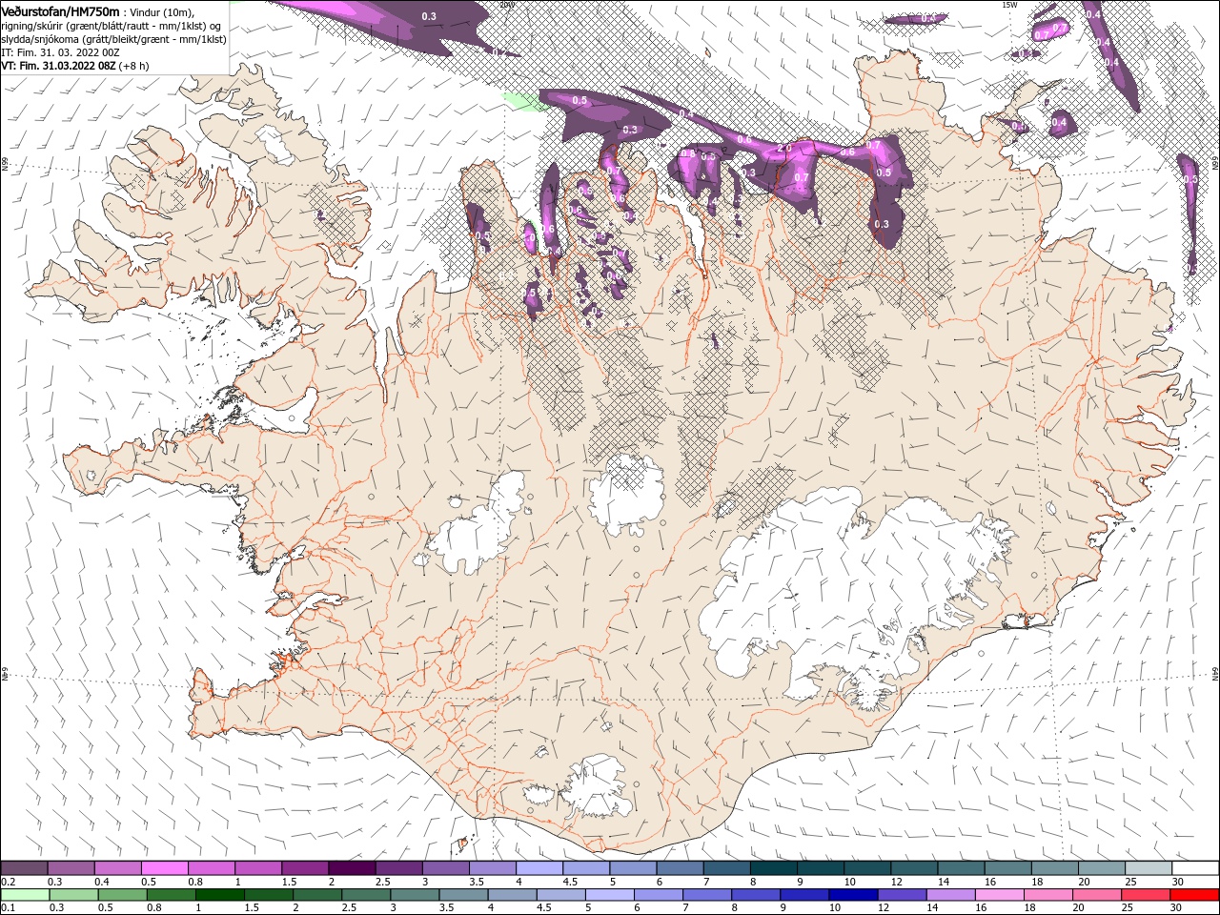Pick the darkest purple 2 swatch in snow legend

point(352,868)
